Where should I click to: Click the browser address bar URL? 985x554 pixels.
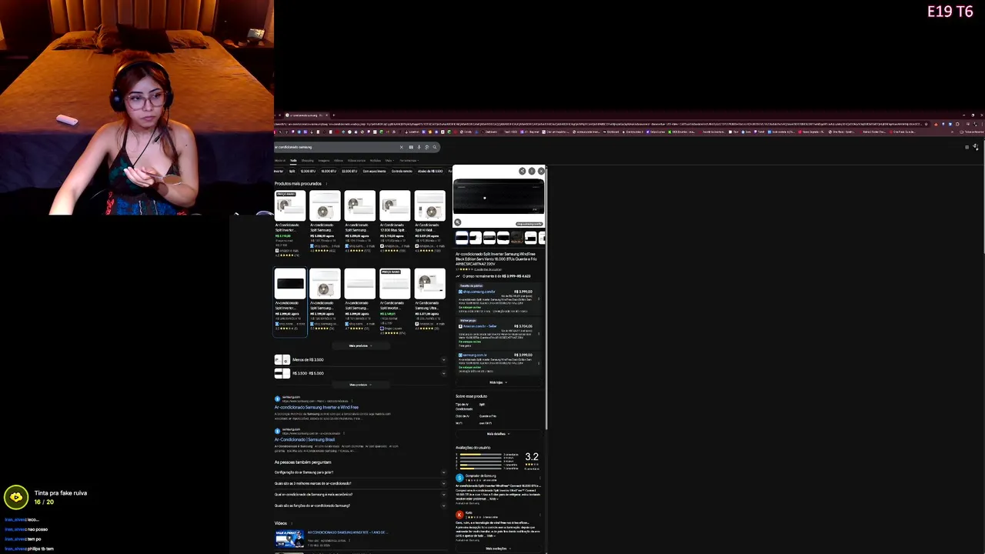point(600,124)
